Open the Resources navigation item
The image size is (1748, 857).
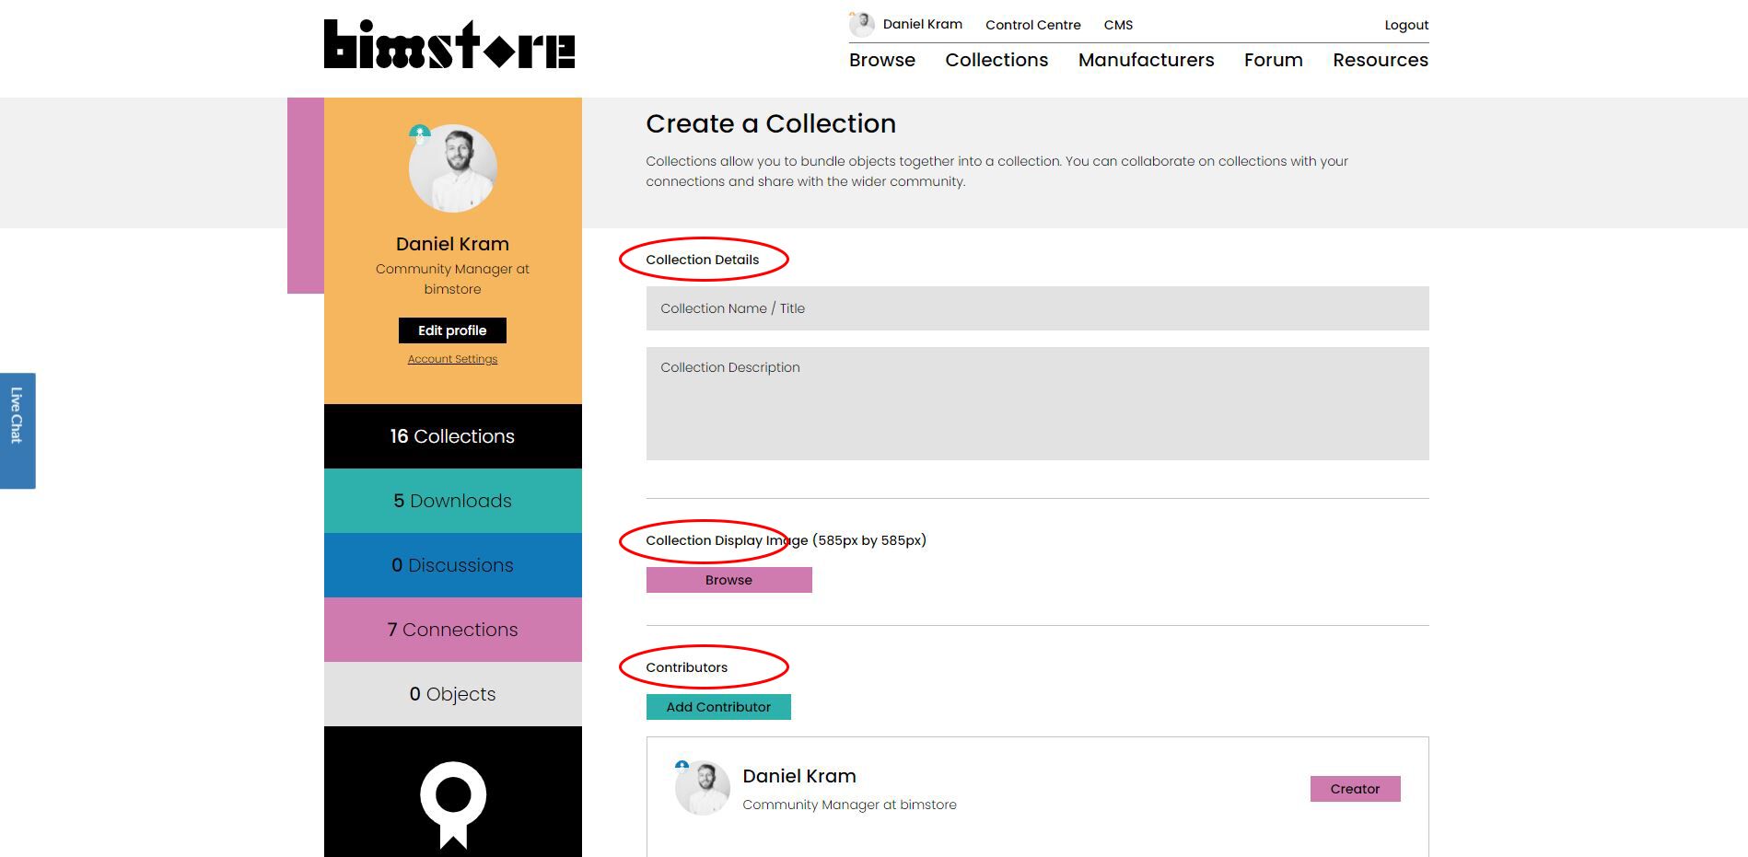tap(1381, 60)
